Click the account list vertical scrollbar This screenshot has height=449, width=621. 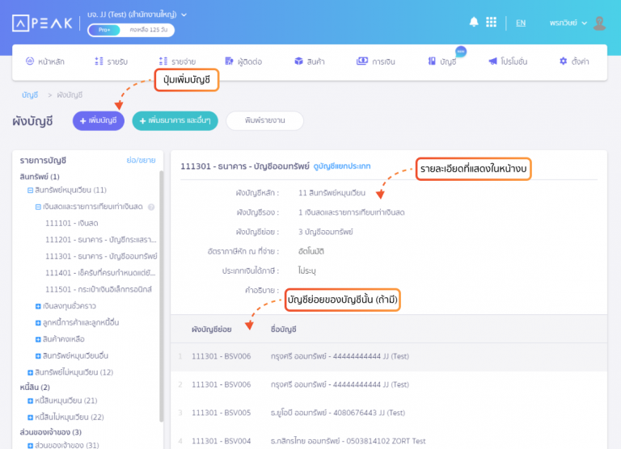coord(161,242)
